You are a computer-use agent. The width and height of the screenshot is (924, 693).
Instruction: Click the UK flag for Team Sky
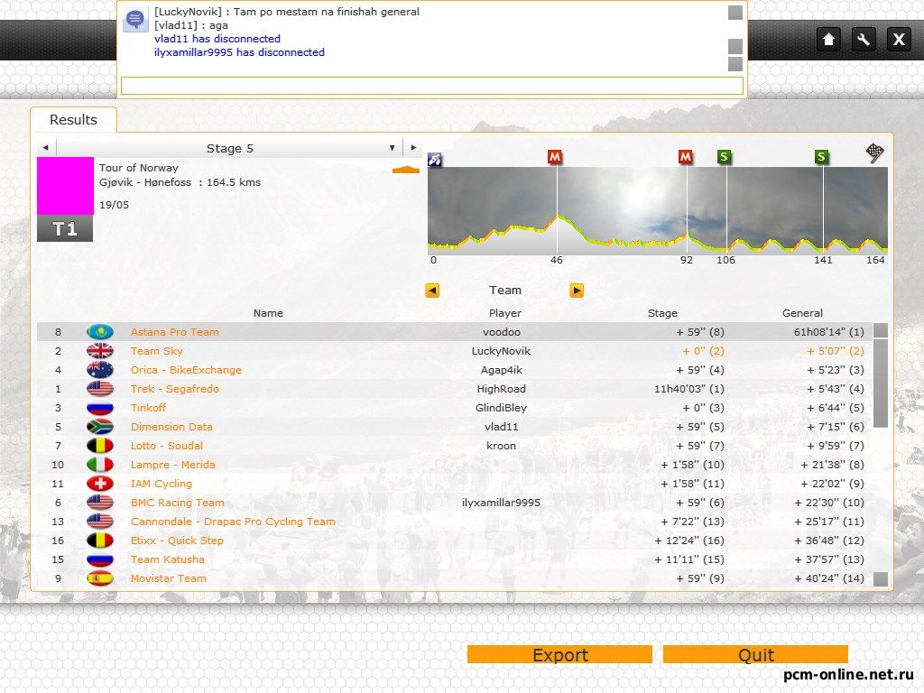tap(100, 351)
